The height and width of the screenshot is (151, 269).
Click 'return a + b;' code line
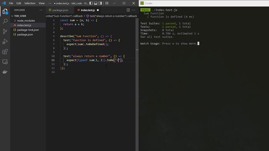tap(74, 24)
